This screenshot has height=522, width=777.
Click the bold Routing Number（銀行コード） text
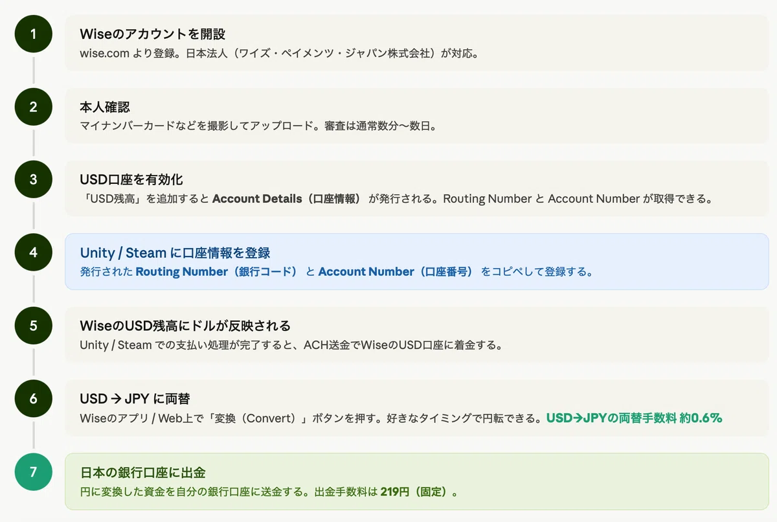(217, 271)
